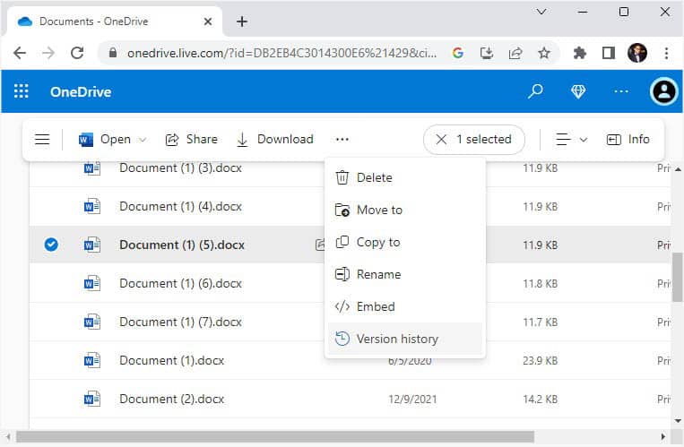Select Copy to in the menu
Viewport: 684px width, 447px height.
pos(405,242)
